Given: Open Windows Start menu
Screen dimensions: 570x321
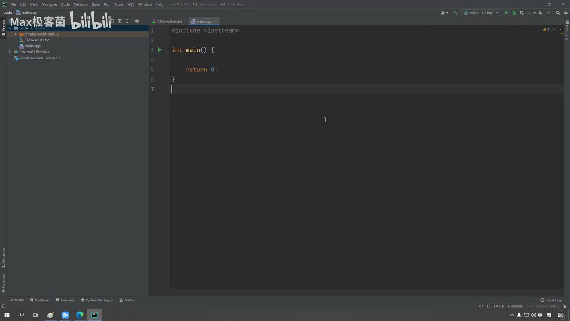Looking at the screenshot, I should coord(7,315).
